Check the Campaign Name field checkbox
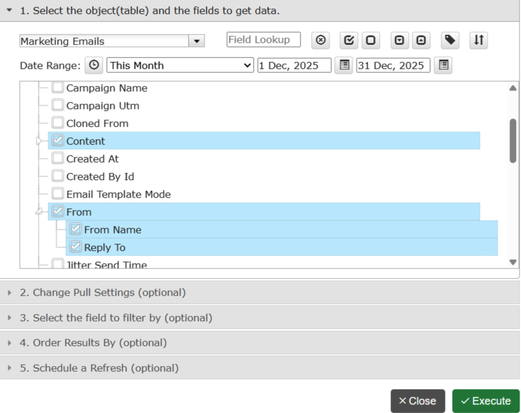521x413 pixels. (x=58, y=88)
